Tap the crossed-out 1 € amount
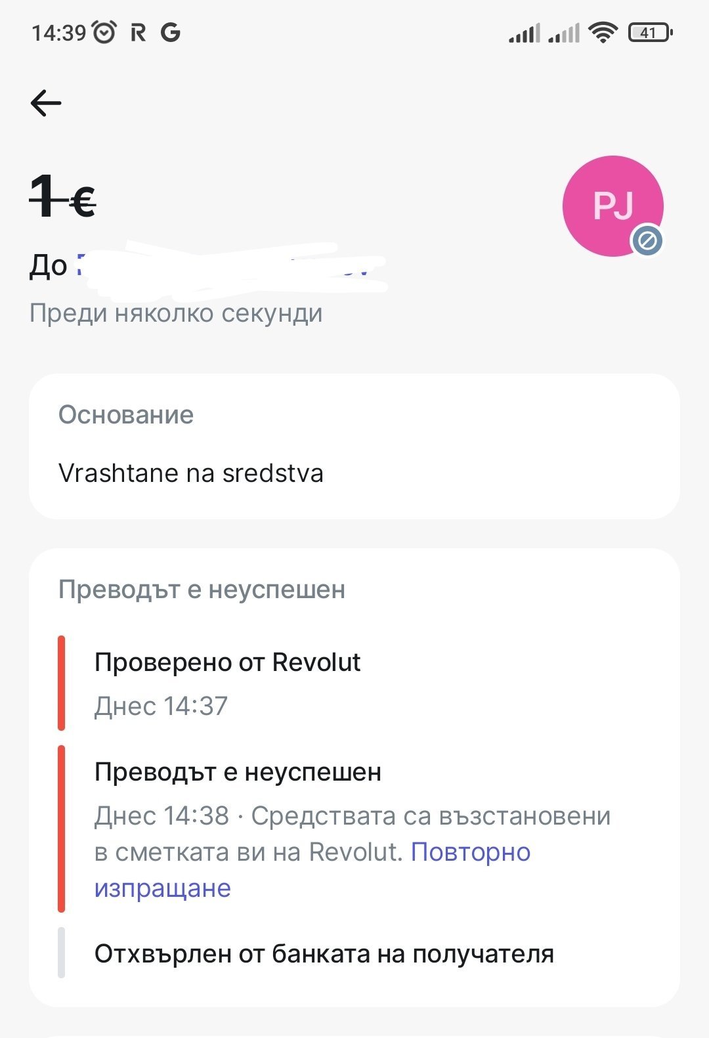 coord(64,198)
